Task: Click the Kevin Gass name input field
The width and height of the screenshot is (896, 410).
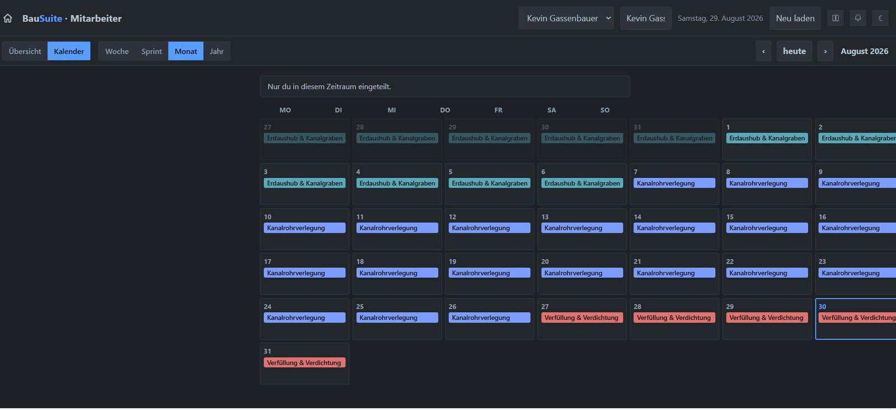Action: [x=646, y=18]
